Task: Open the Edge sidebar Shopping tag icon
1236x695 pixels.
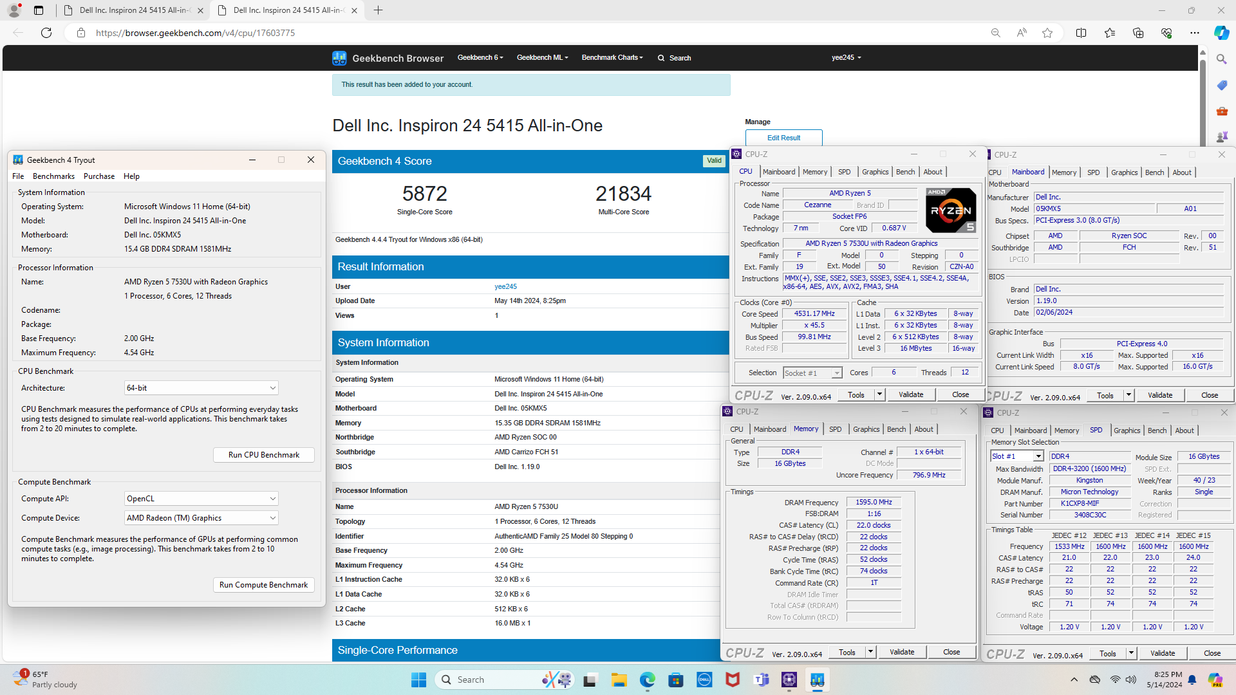Action: (1222, 85)
